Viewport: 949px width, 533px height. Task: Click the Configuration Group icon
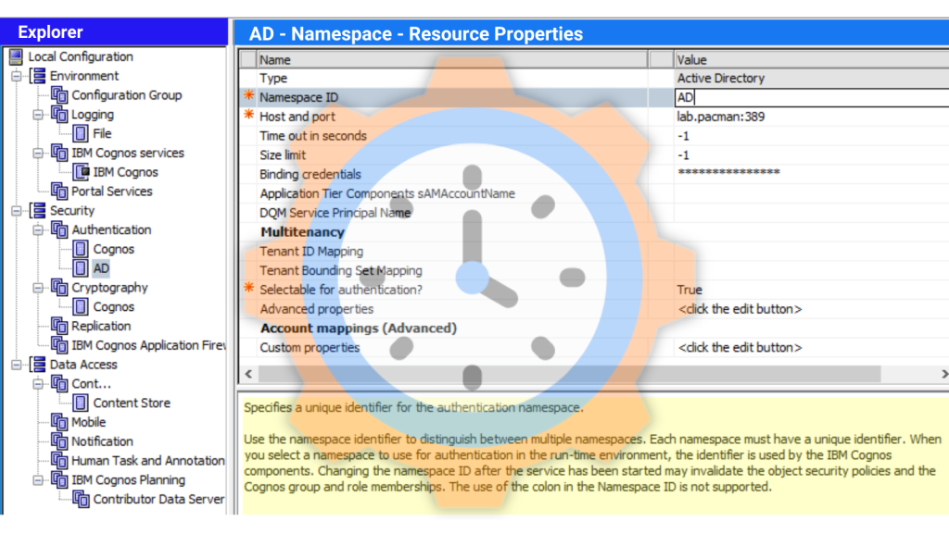pyautogui.click(x=59, y=95)
